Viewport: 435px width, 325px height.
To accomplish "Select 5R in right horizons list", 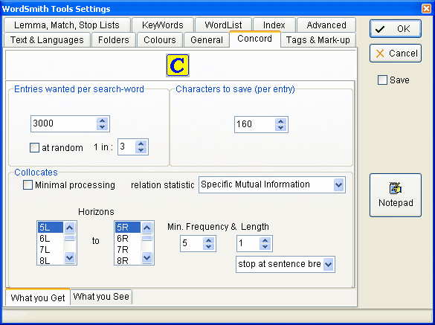I will pyautogui.click(x=128, y=228).
